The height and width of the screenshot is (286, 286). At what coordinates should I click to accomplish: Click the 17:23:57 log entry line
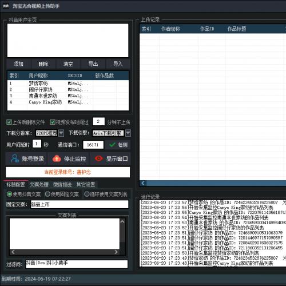pyautogui.click(x=213, y=202)
